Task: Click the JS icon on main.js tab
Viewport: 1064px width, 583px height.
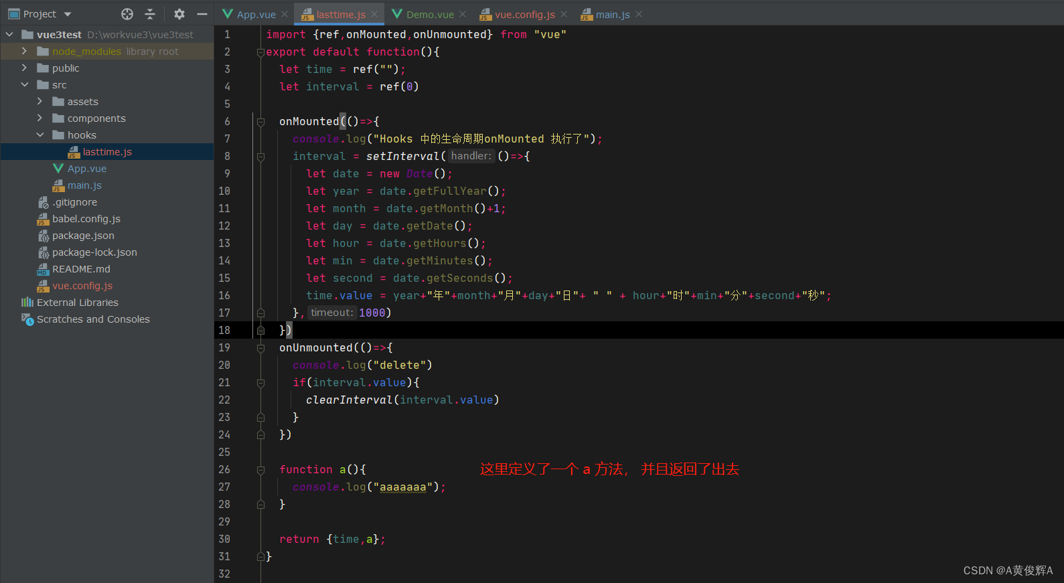Action: 587,14
